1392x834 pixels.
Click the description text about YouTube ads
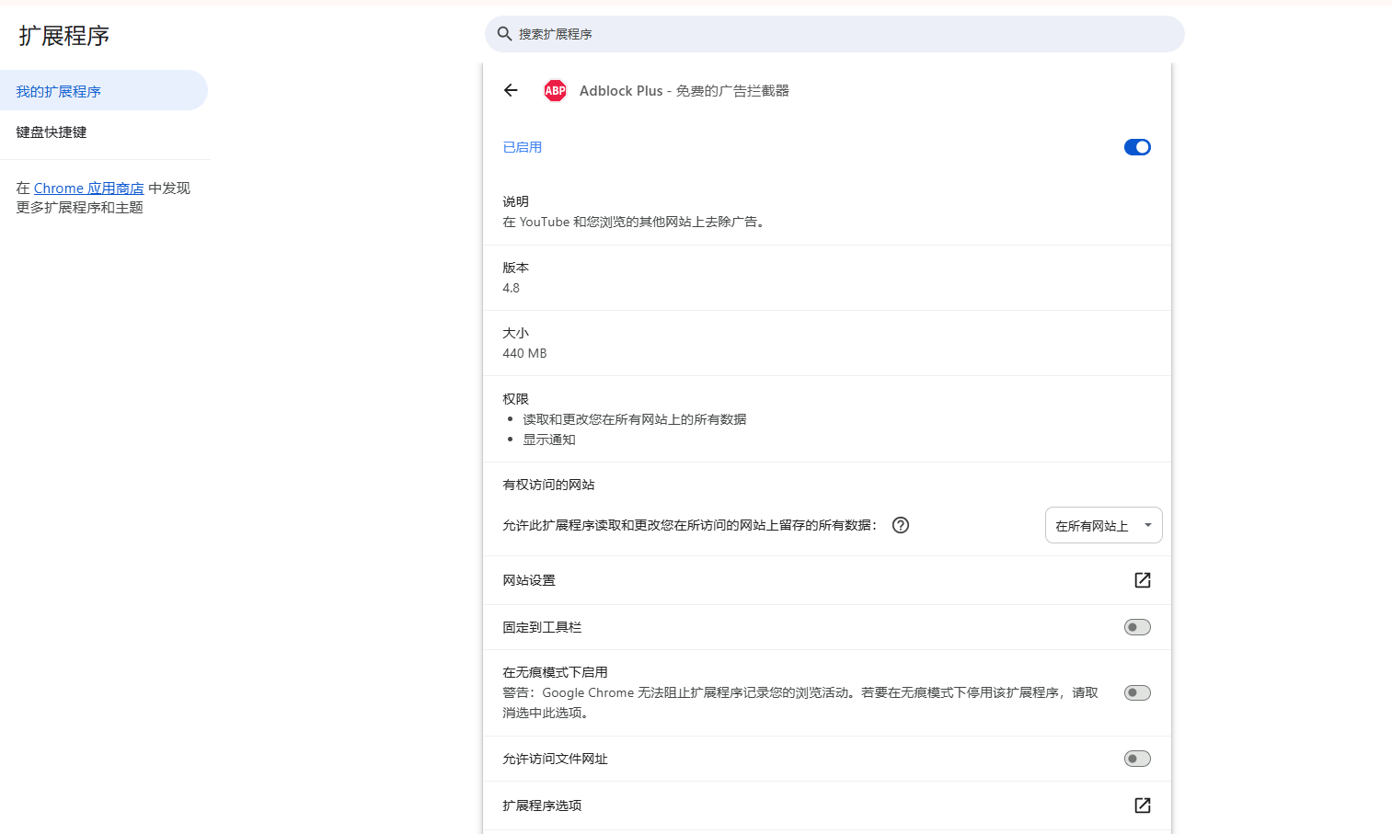tap(635, 222)
